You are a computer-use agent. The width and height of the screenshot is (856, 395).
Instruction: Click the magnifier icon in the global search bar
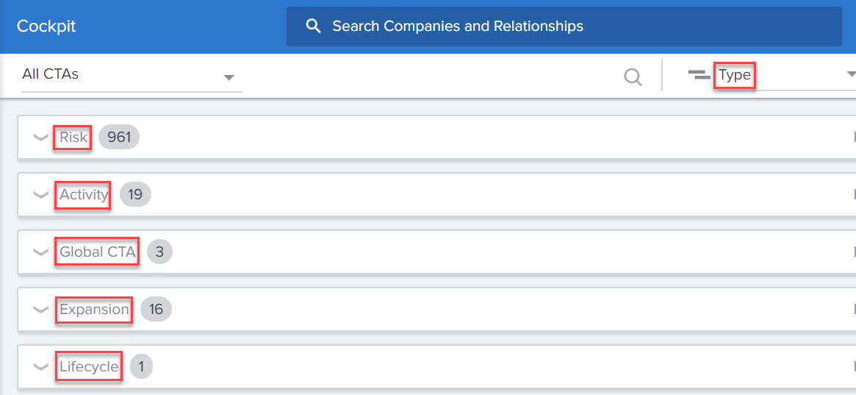313,26
